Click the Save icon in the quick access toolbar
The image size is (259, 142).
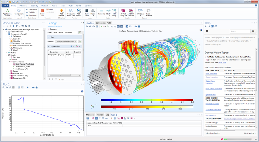click(14, 2)
